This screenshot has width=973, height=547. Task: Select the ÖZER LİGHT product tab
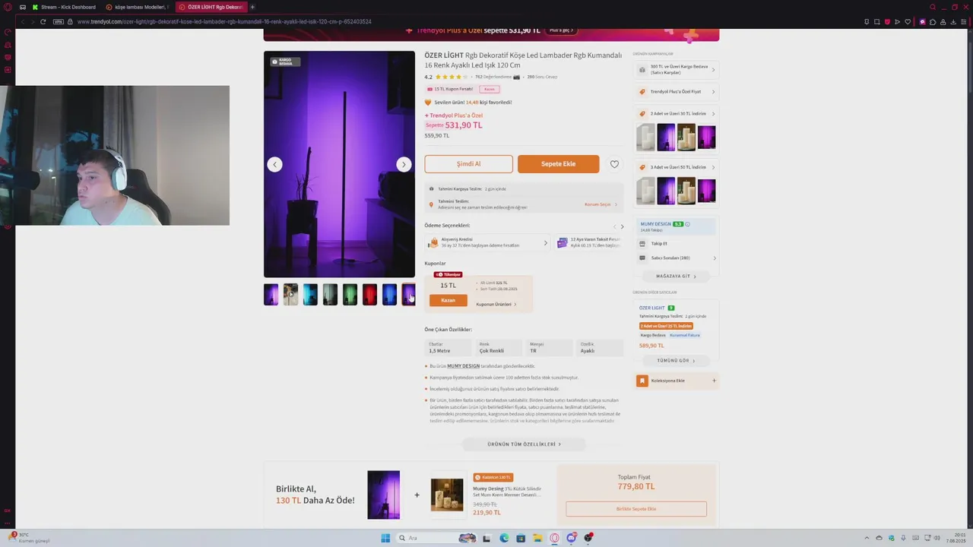pyautogui.click(x=211, y=7)
